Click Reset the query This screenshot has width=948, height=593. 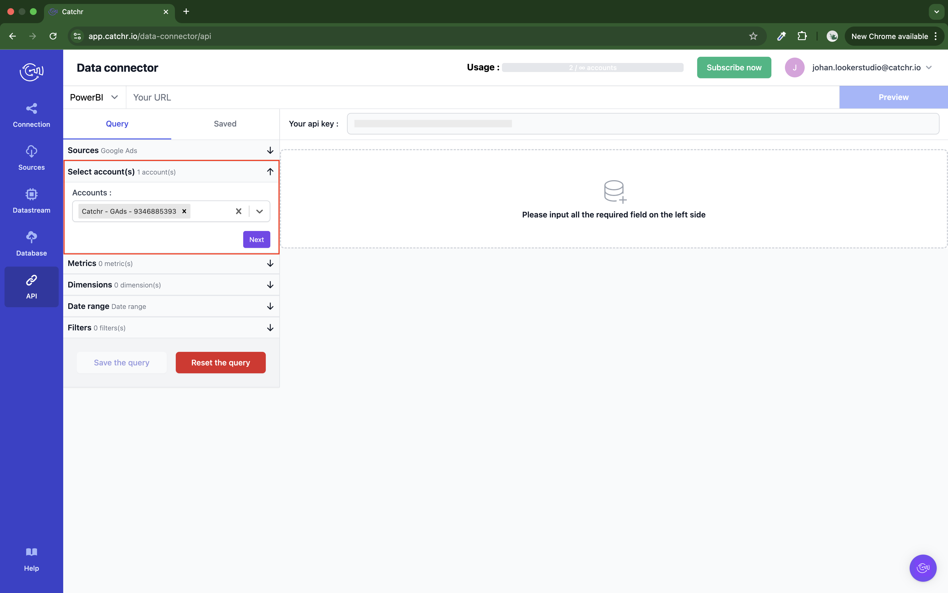pos(221,363)
